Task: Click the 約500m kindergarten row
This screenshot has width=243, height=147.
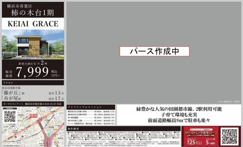Action: [x=91, y=118]
